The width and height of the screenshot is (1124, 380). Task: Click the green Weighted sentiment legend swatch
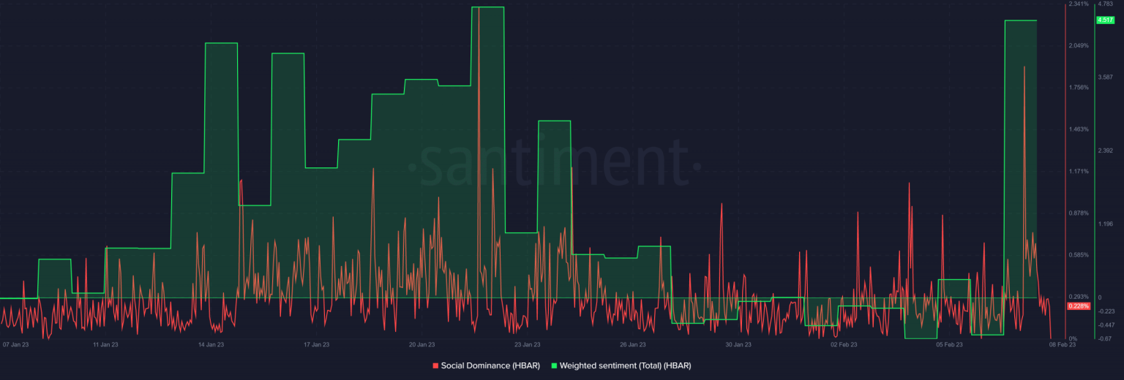554,365
